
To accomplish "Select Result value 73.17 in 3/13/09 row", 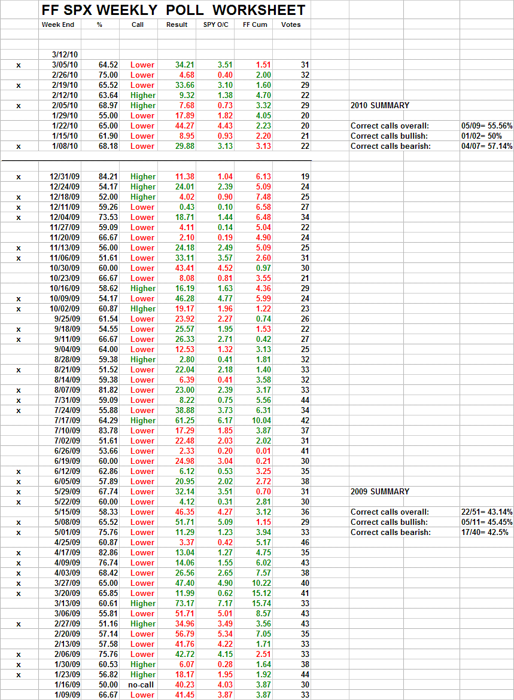I will (x=185, y=603).
